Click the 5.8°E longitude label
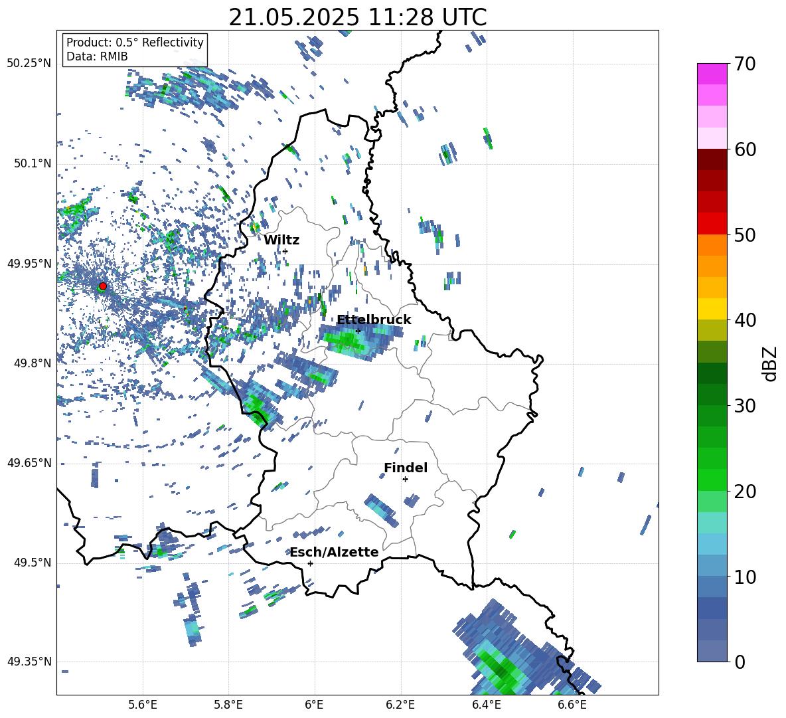Screen dimensions: 786x718 [228, 705]
